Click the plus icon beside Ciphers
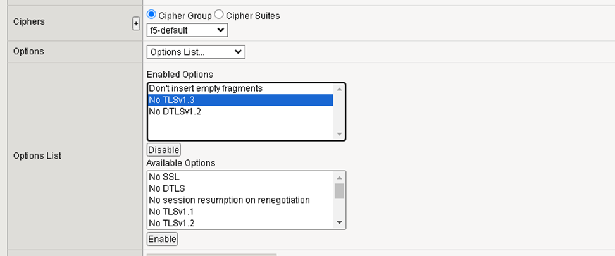This screenshot has width=615, height=256. [135, 23]
